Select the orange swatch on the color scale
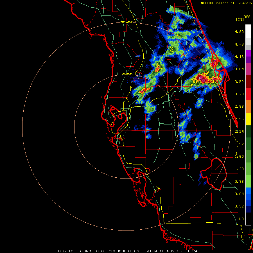The width and height of the screenshot is (253, 253). click(x=248, y=106)
